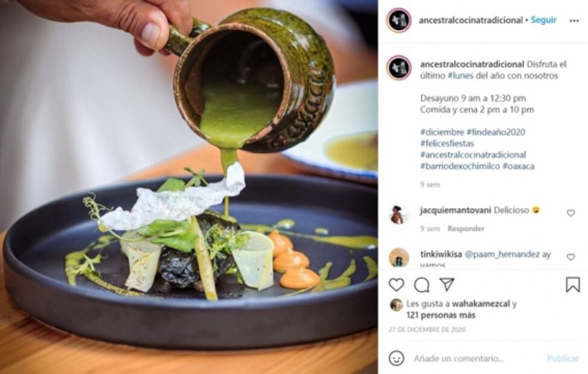This screenshot has height=374, width=588.
Task: Open emoji picker in comment box
Action: (396, 358)
